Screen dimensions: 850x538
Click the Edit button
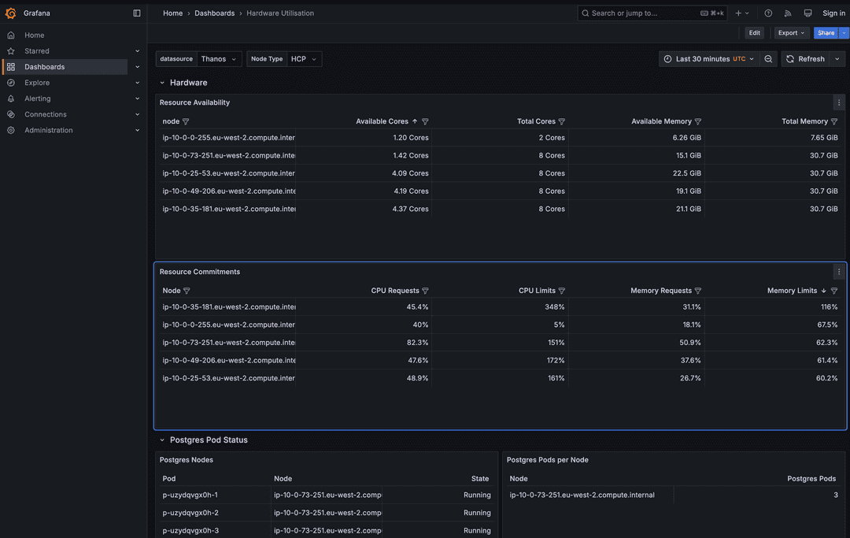tap(754, 32)
